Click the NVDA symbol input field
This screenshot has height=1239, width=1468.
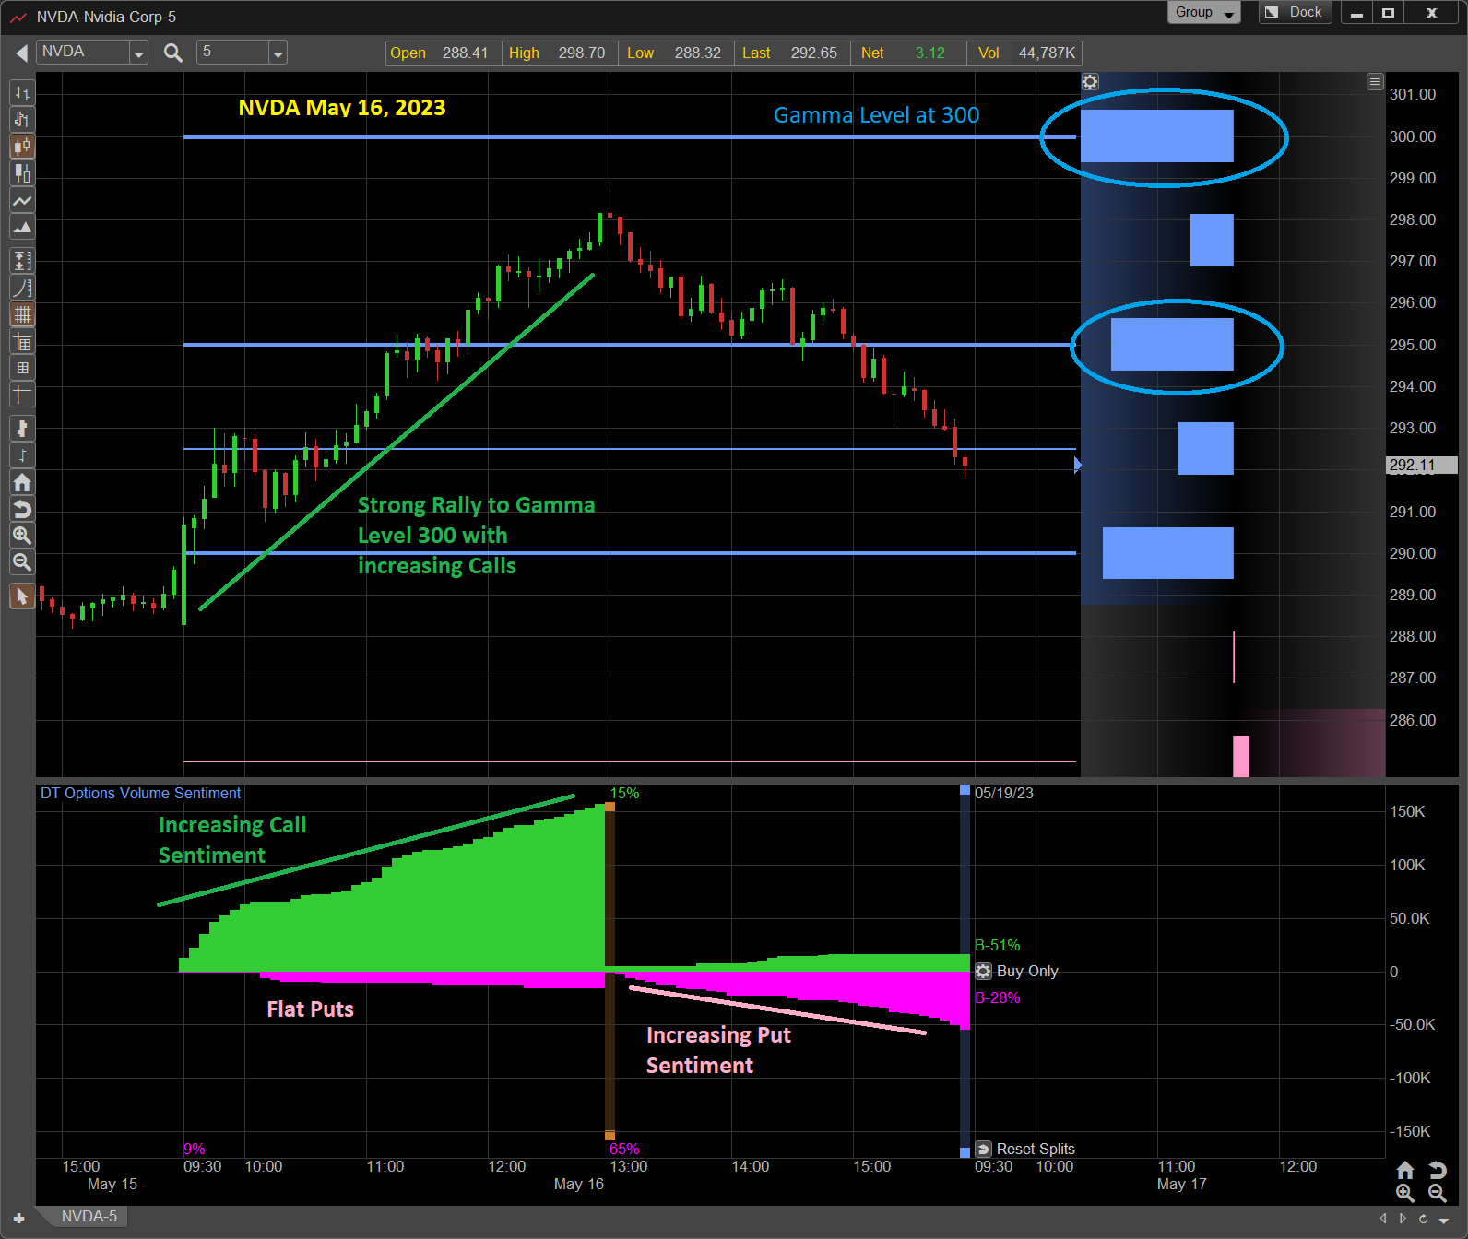(83, 53)
